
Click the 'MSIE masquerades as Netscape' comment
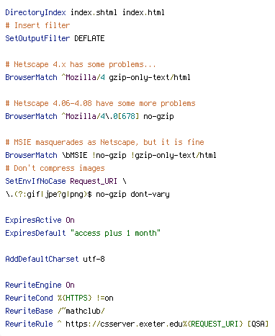[x=104, y=142]
